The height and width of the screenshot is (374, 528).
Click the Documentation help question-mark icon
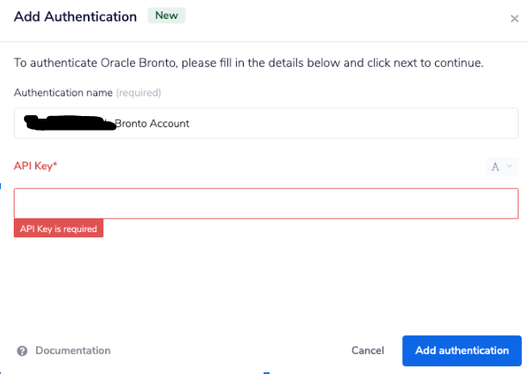[22, 351]
